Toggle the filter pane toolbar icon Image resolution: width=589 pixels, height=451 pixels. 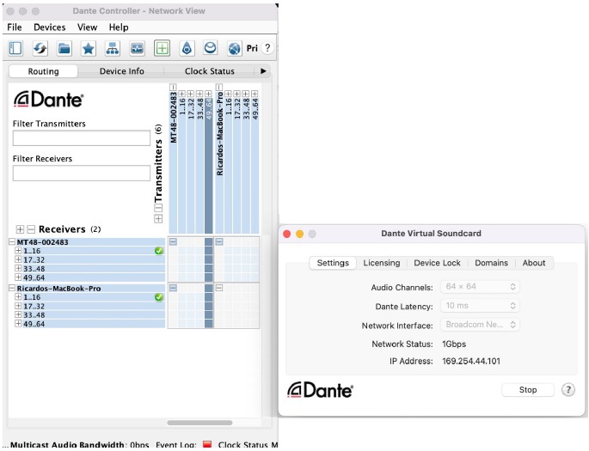click(x=15, y=48)
